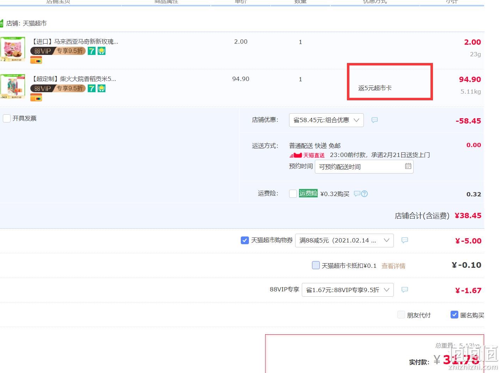Click the 88VIP savings ¥-1.67 amount
This screenshot has width=501, height=373.
(468, 291)
